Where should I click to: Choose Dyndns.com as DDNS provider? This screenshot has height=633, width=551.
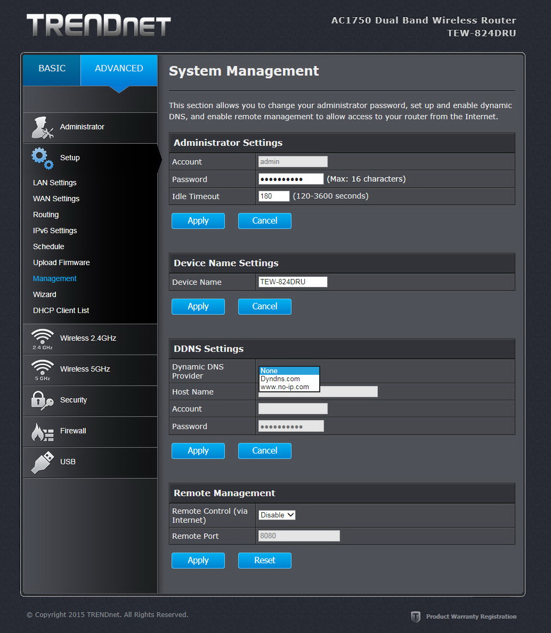click(x=289, y=379)
